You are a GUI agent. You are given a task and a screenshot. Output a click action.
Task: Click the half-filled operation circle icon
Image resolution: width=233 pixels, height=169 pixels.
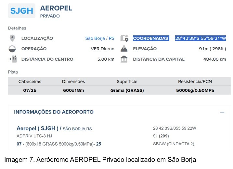[x=12, y=49]
